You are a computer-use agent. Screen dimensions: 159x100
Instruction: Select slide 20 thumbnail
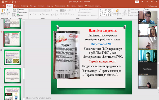coord(12,57)
